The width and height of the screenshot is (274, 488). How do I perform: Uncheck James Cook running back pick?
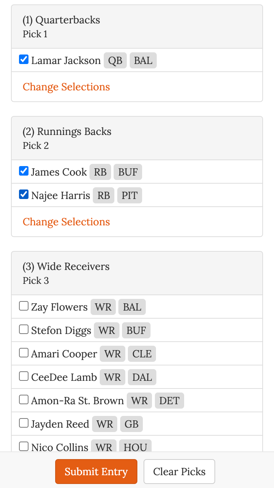(24, 171)
